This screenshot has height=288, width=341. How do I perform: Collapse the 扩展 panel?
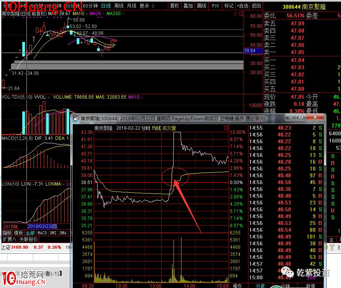(9, 239)
